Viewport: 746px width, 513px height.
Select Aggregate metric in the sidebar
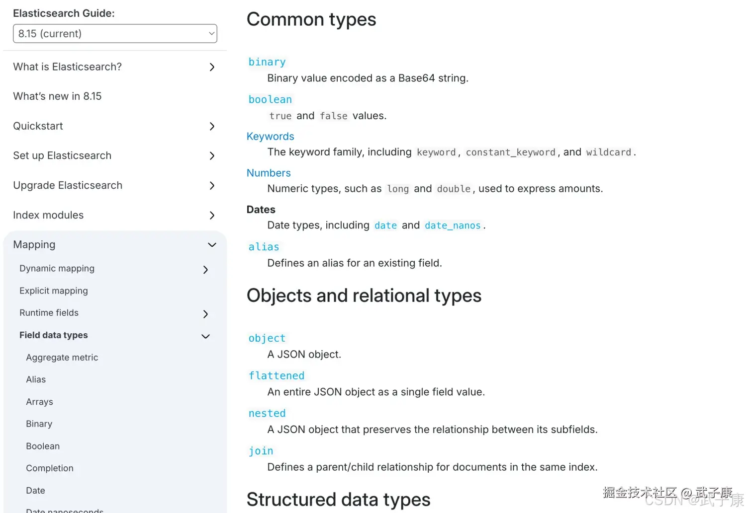(62, 358)
